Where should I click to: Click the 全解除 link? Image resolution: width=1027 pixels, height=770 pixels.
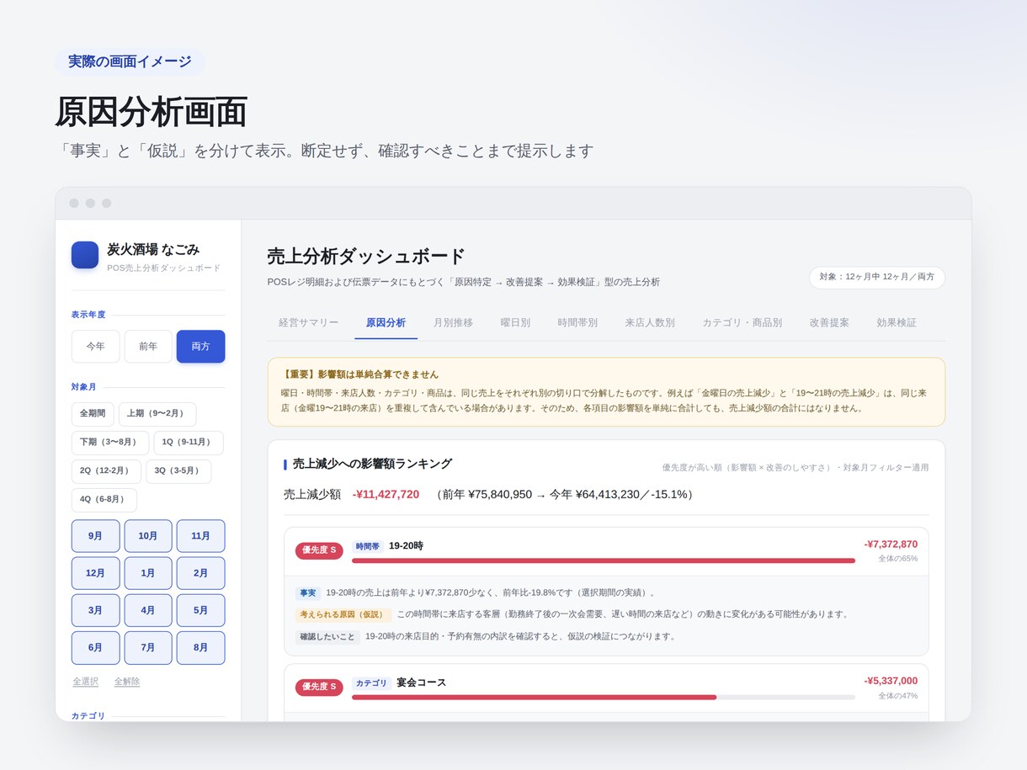pyautogui.click(x=127, y=682)
